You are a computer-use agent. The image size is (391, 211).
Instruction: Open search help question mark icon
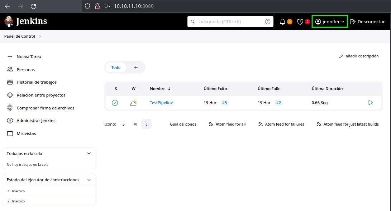point(268,22)
